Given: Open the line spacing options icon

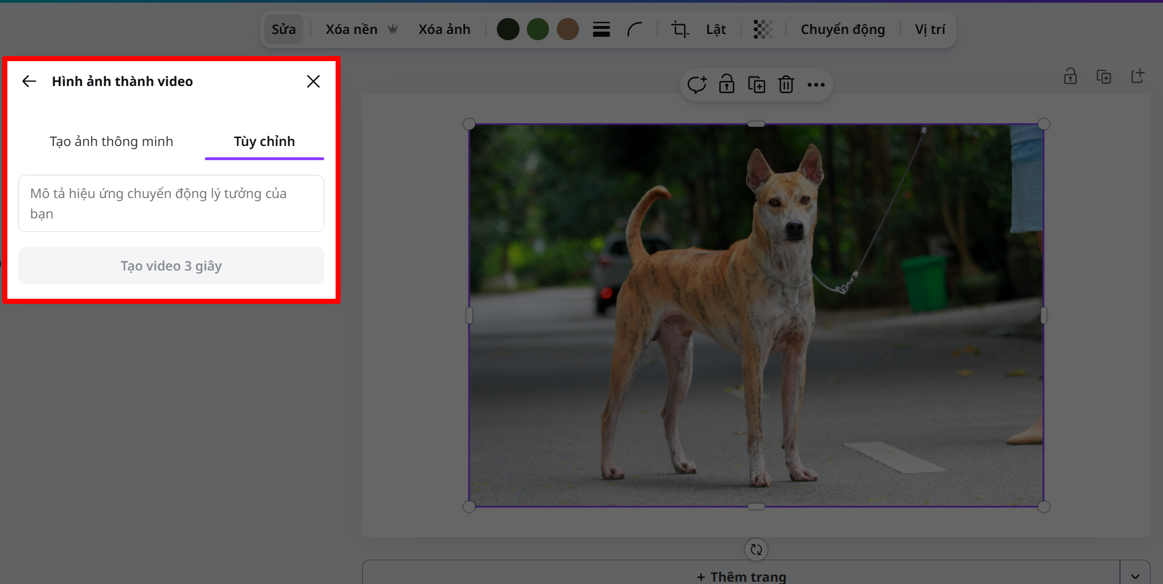Looking at the screenshot, I should pyautogui.click(x=601, y=29).
